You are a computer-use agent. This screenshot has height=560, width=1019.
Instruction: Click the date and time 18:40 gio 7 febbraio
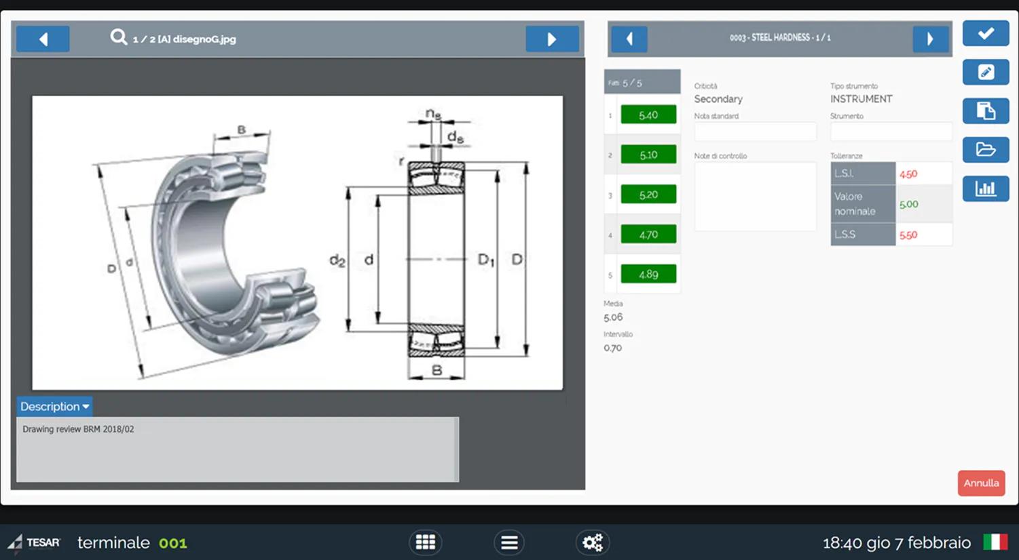(897, 542)
